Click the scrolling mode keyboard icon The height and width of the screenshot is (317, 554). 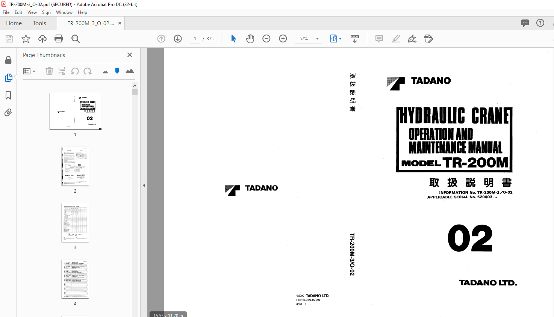pyautogui.click(x=355, y=39)
